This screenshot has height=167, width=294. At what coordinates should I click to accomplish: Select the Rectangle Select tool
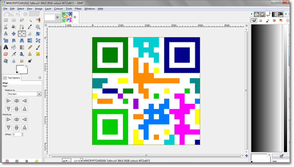6,20
